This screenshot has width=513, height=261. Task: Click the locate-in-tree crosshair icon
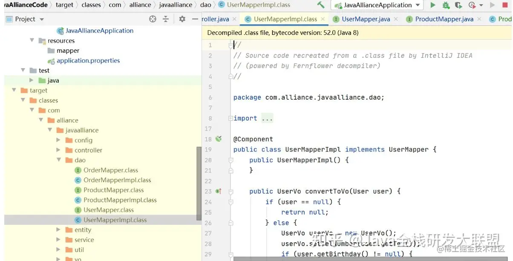coord(153,19)
